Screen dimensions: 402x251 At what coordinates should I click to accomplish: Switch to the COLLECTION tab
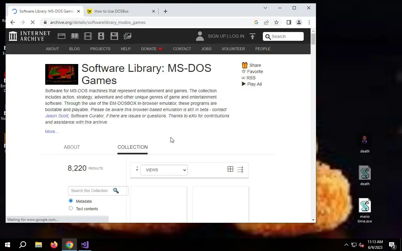point(133,147)
